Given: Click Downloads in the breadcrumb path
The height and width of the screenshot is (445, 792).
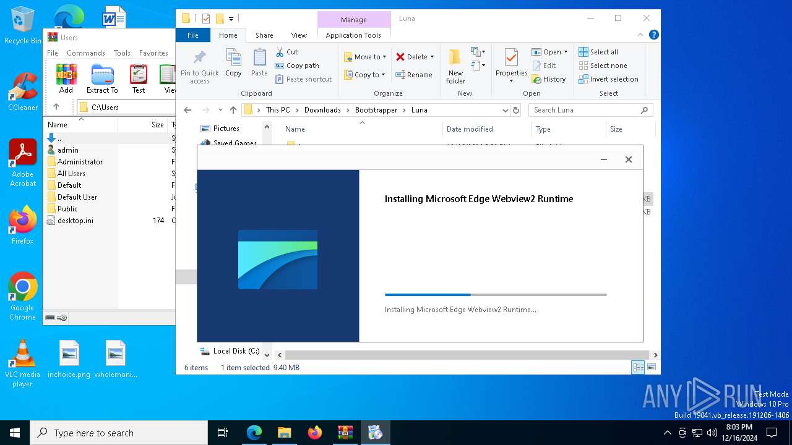Looking at the screenshot, I should coord(322,110).
